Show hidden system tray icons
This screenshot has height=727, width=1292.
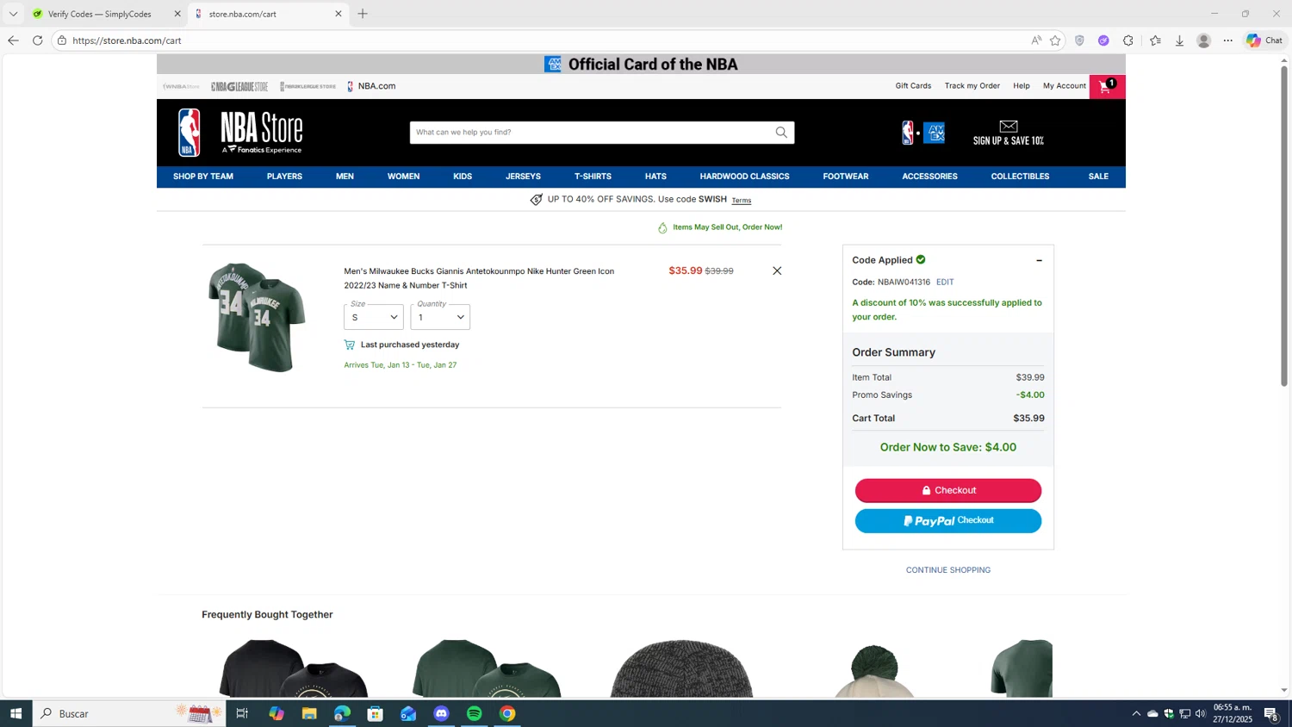[x=1136, y=713]
